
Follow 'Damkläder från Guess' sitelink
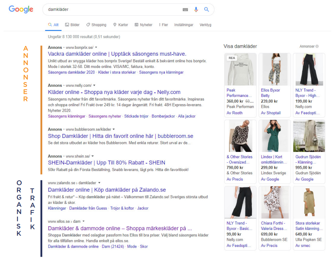[88, 208]
